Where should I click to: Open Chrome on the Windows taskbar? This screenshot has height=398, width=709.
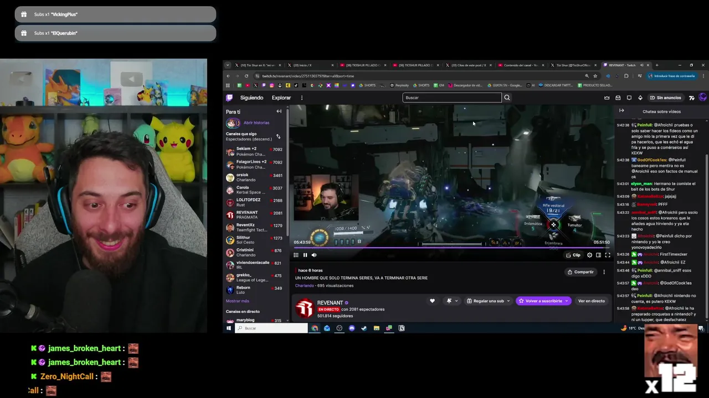coord(315,328)
